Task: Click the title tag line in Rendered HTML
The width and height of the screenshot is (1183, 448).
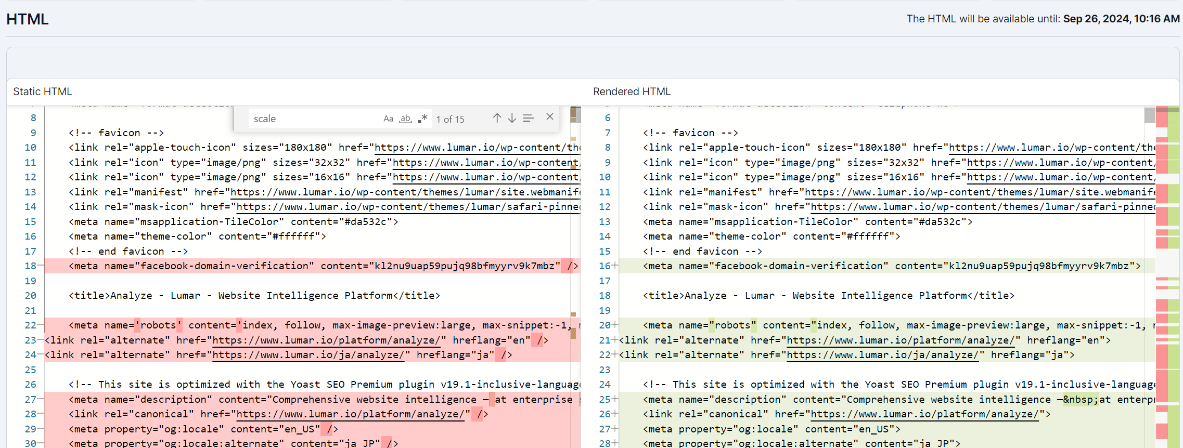Action: 829,296
